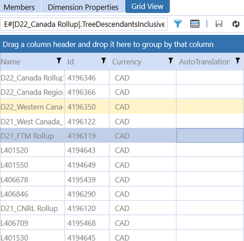
Task: Click Id cell 4194645
Action: click(87, 236)
